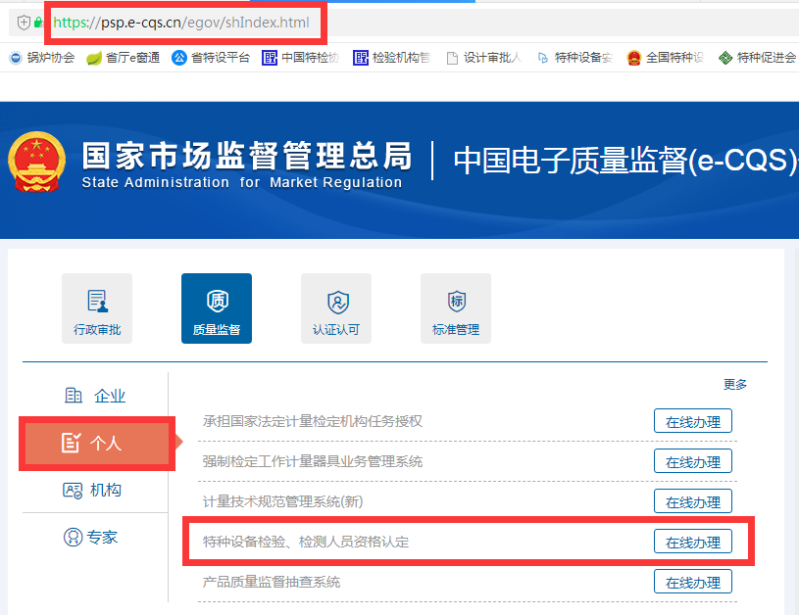This screenshot has width=799, height=615.
Task: Click the 行政审批 category icon
Action: pyautogui.click(x=97, y=308)
